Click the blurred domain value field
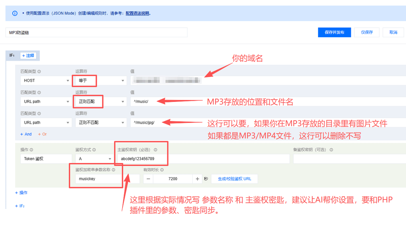 click(x=268, y=80)
